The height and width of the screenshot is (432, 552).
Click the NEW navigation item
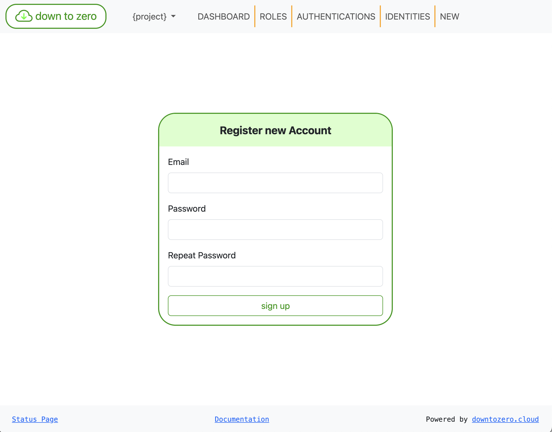[x=450, y=17]
